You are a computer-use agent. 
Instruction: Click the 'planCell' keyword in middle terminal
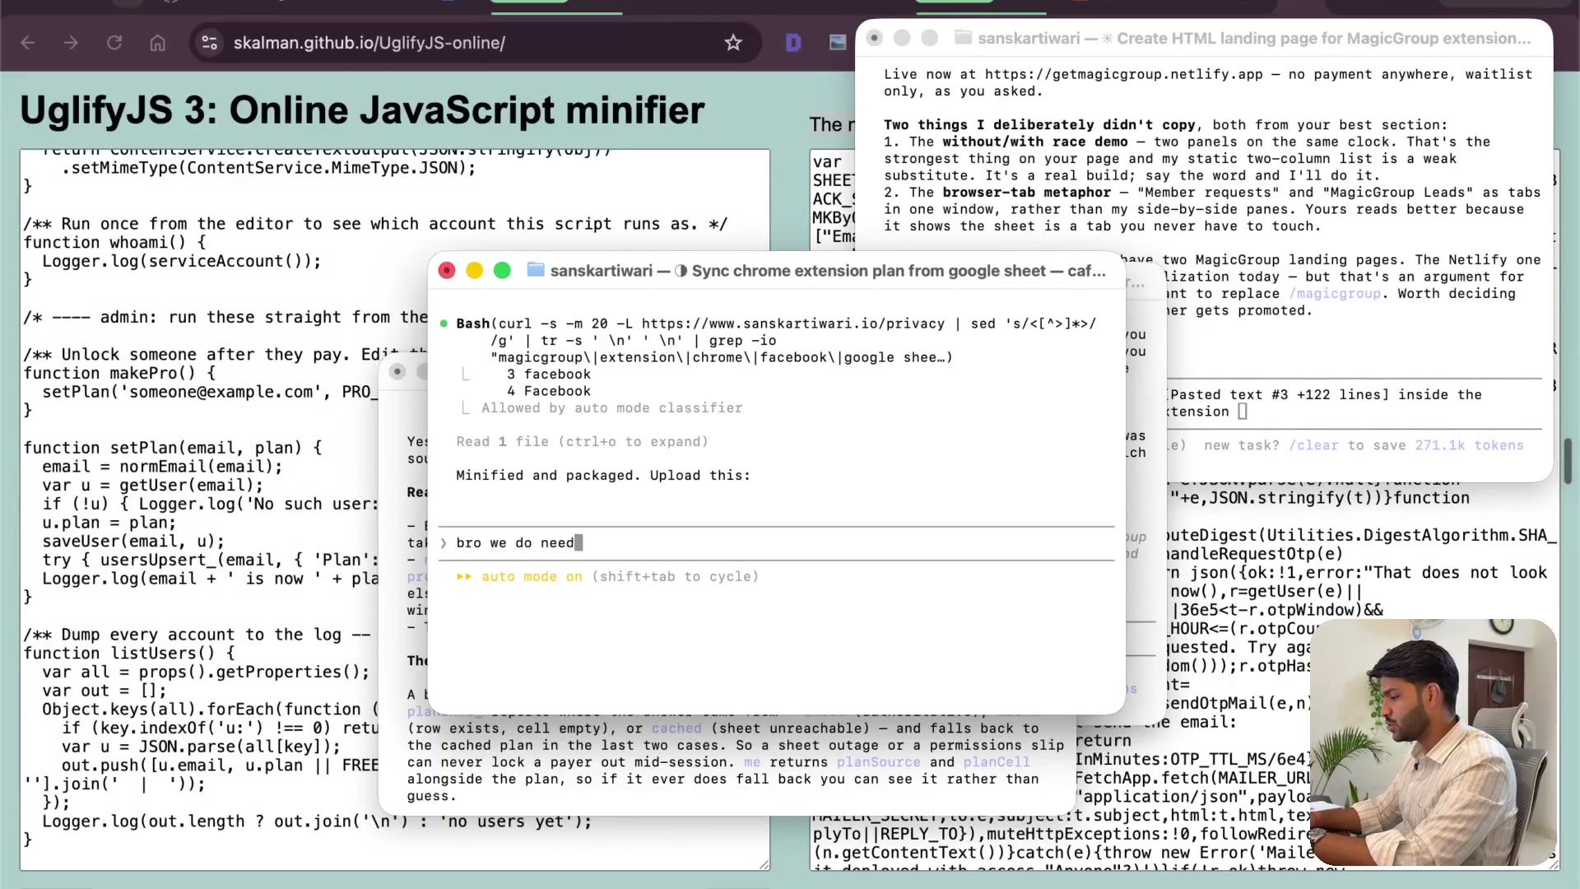pos(997,762)
